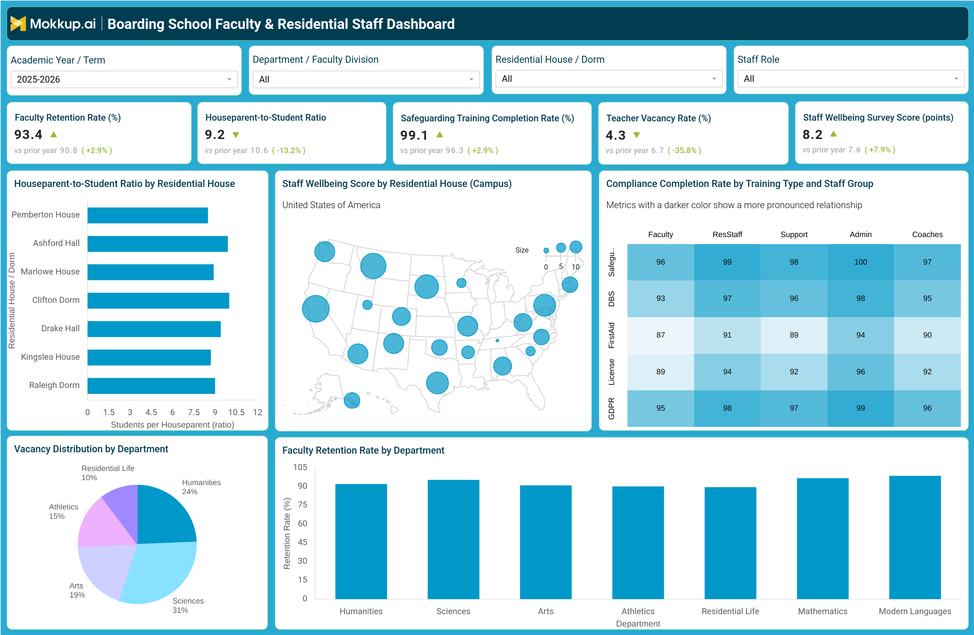The width and height of the screenshot is (974, 635).
Task: Click the up arrow beside Wellbeing Score 8.2
Action: click(x=834, y=134)
